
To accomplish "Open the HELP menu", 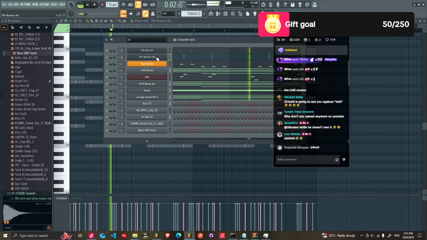I will point(62,4).
